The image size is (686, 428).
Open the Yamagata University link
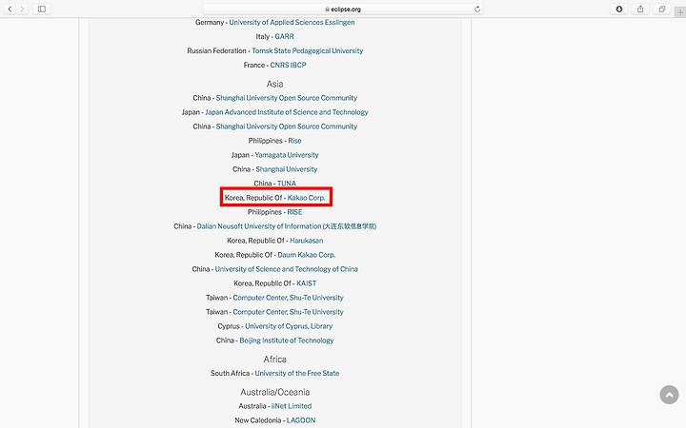(x=287, y=155)
